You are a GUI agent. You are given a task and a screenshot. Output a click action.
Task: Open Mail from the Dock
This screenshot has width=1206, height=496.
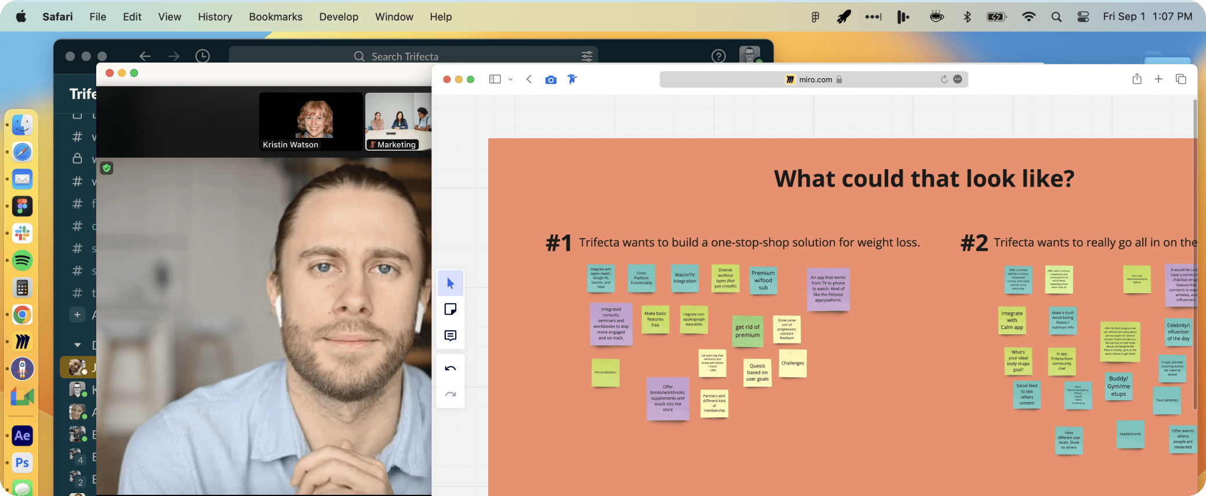22,179
